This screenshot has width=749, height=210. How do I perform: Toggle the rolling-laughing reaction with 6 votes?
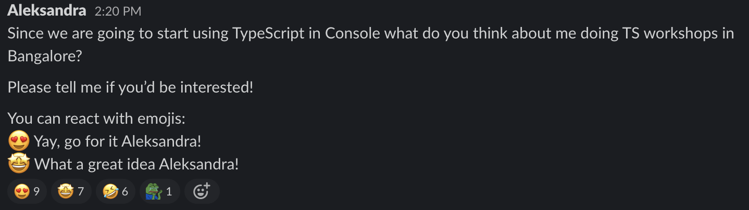[x=116, y=191]
